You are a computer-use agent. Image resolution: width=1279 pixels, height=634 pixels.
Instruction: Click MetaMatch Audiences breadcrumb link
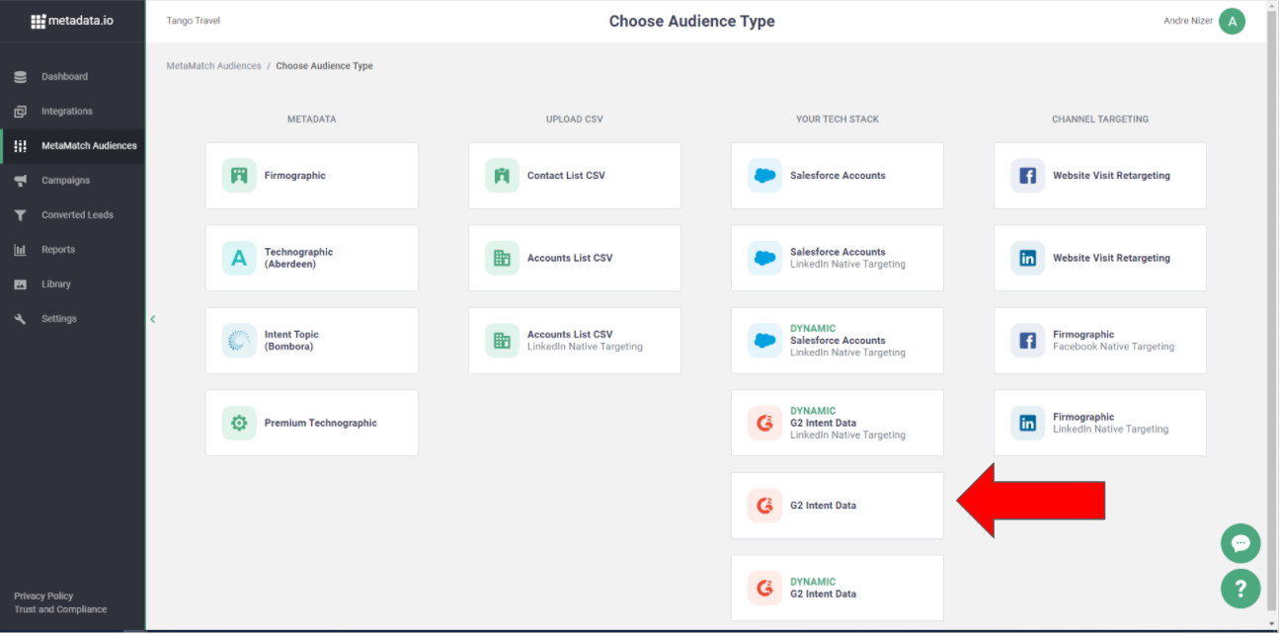click(213, 66)
